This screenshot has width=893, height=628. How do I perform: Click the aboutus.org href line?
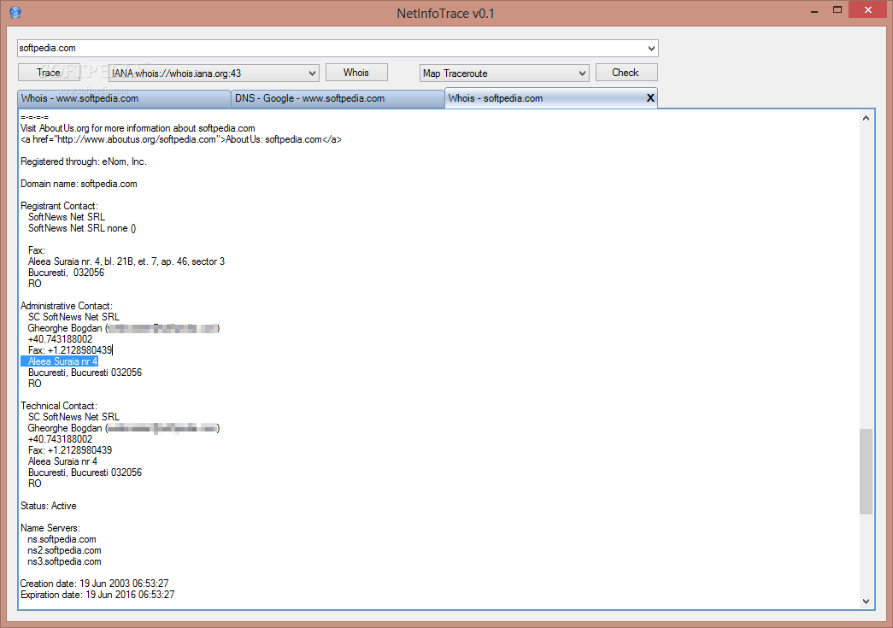point(181,139)
